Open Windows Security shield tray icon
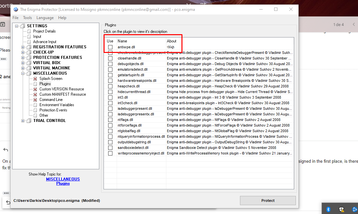 tap(341, 209)
